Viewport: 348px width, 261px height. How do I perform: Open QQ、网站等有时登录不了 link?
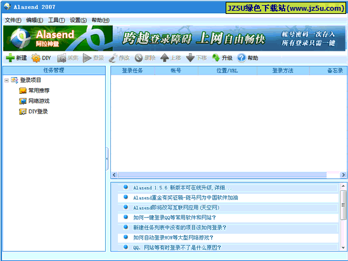[177, 248]
